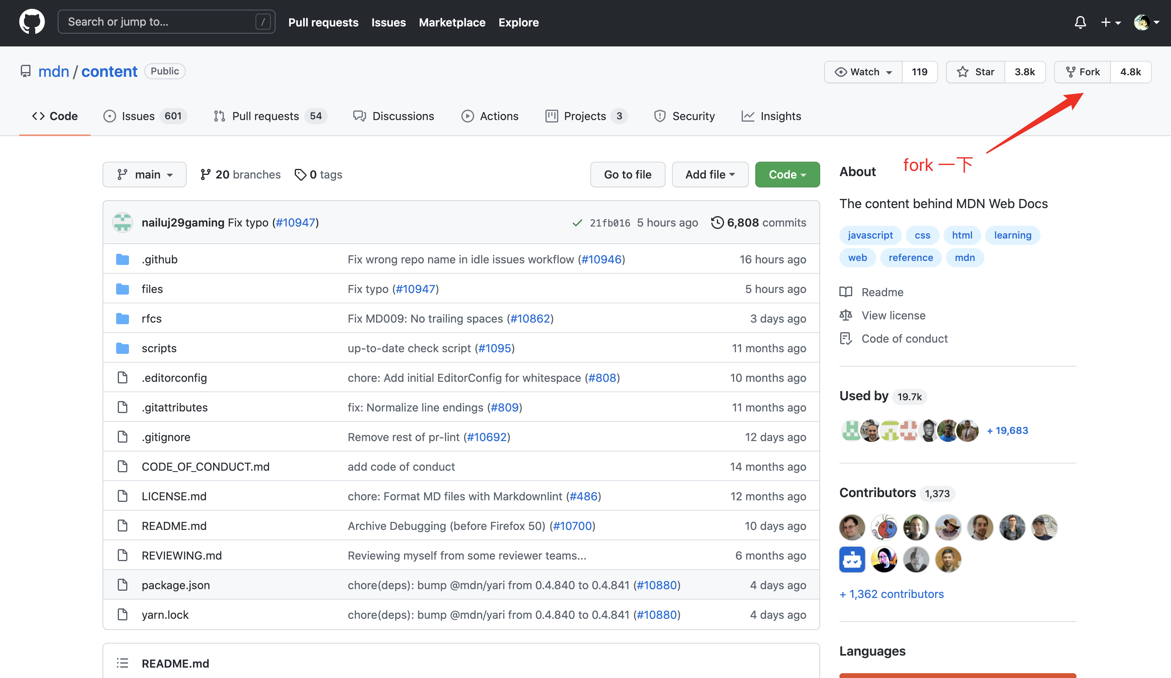Open the javascript topic tag

coord(870,235)
